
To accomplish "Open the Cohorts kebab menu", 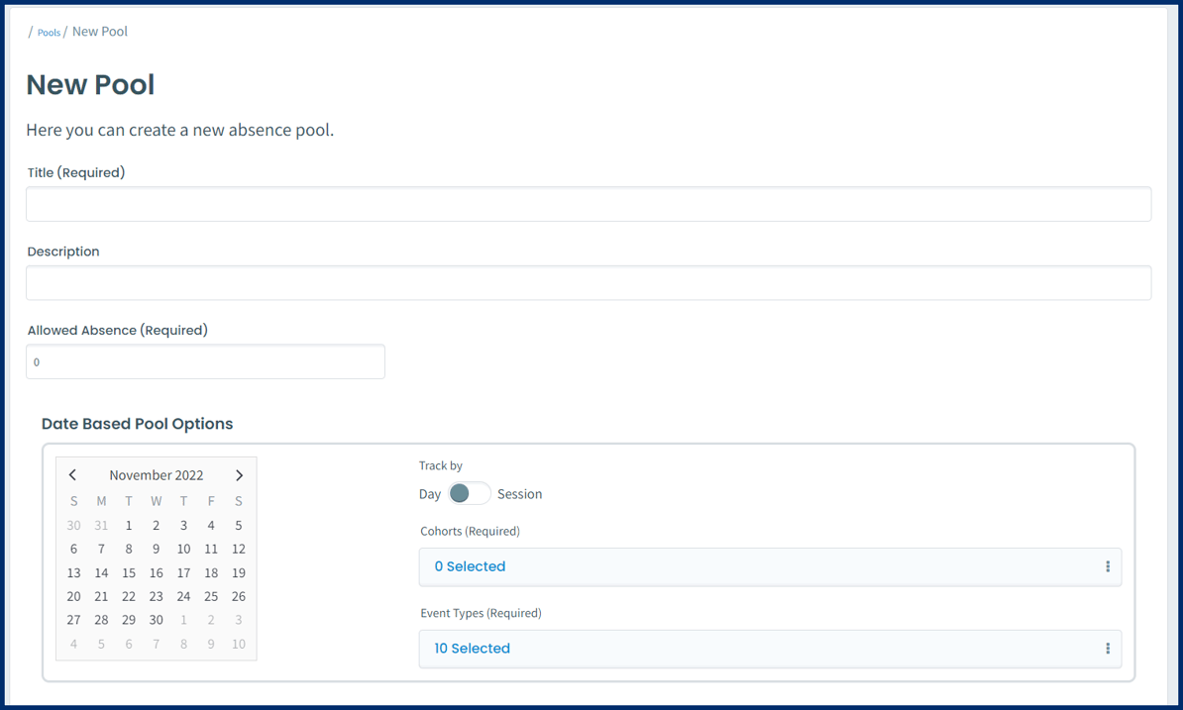I will pos(1107,566).
